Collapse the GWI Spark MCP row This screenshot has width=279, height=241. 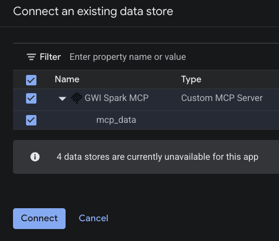tap(62, 98)
